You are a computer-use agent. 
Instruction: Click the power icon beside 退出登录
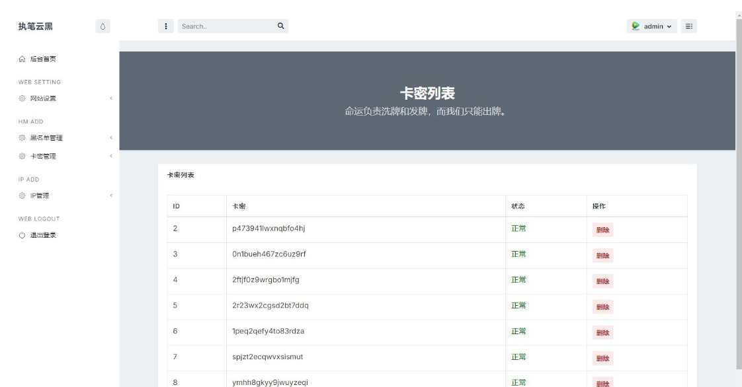(x=22, y=234)
